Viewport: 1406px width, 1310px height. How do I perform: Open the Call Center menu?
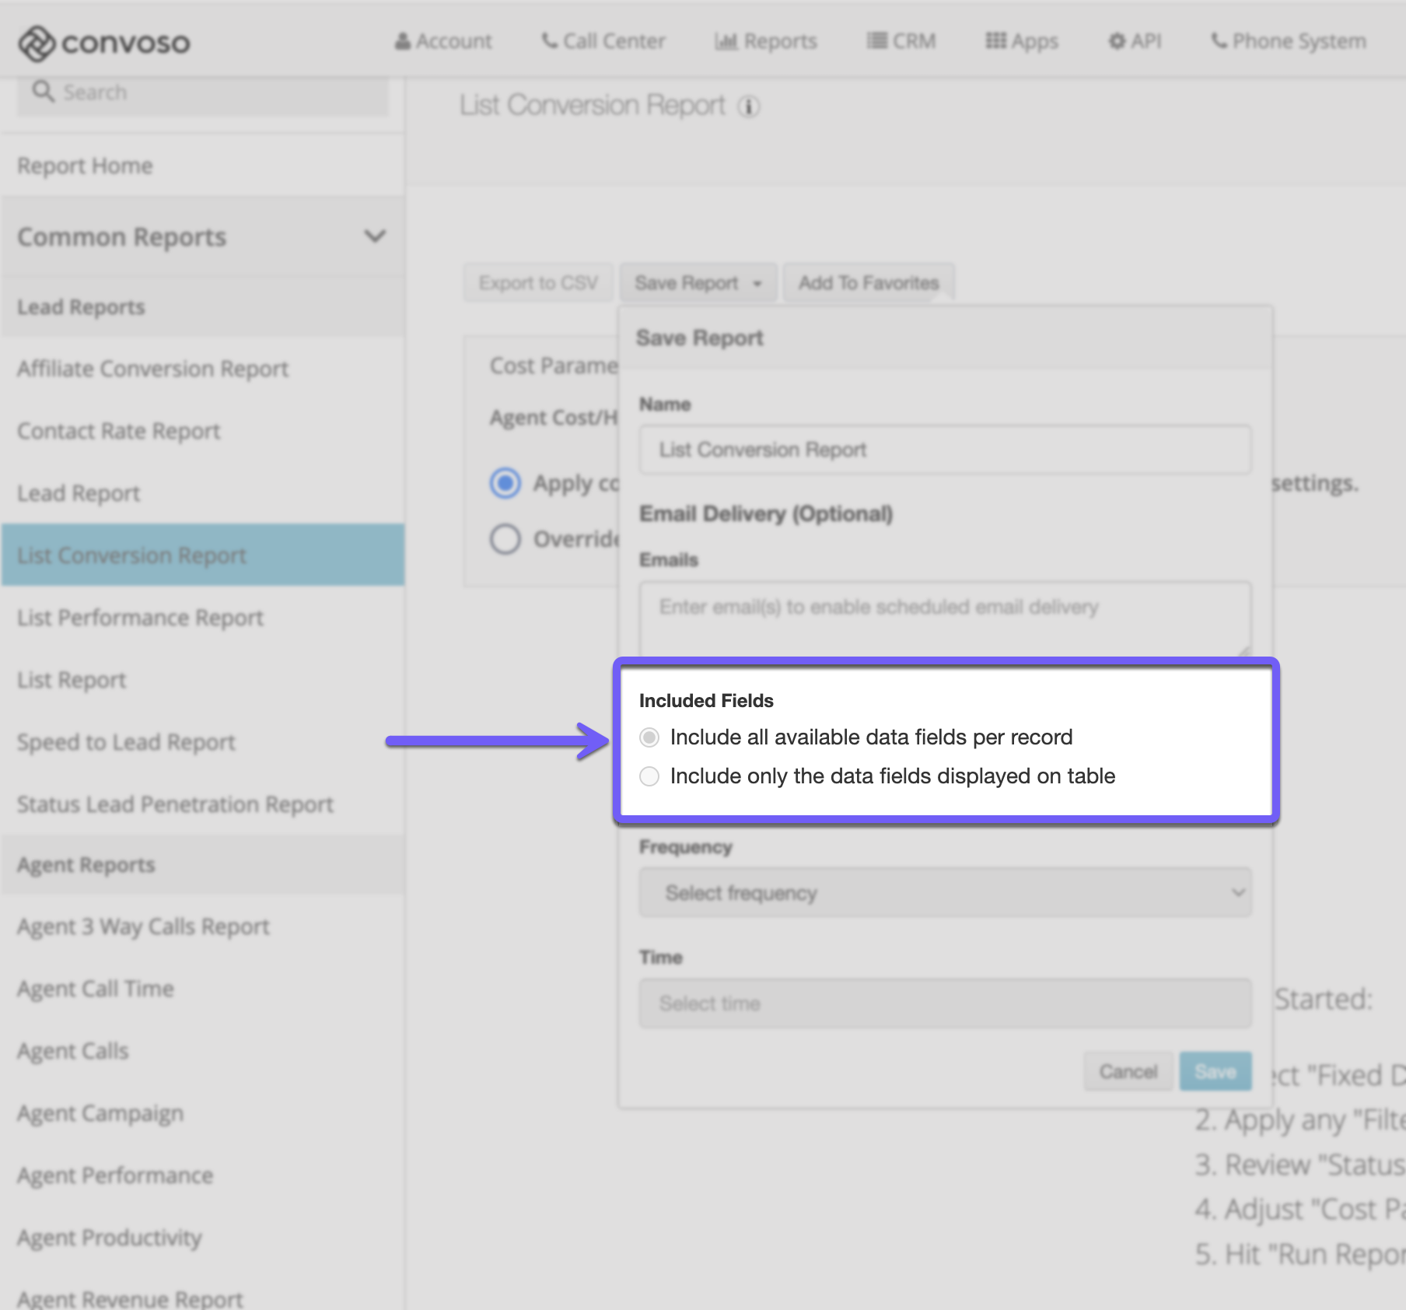tap(603, 41)
